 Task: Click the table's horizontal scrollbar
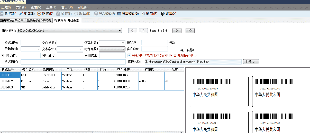click(92, 132)
